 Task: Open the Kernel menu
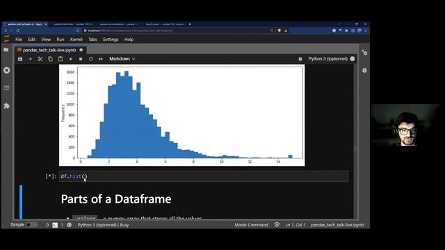click(76, 40)
